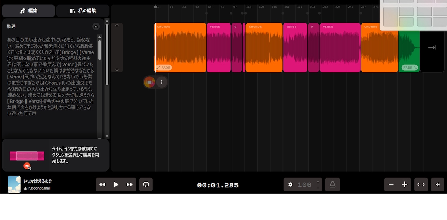The image size is (447, 220).
Task: Toggle loop playback
Action: click(146, 184)
